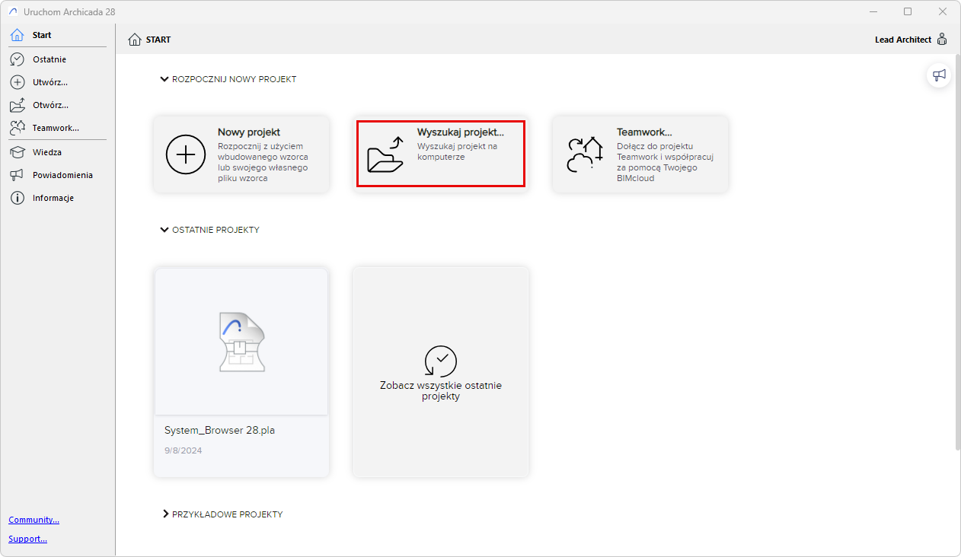The height and width of the screenshot is (557, 961).
Task: Choose the Otwórz... menu label
Action: 50,105
